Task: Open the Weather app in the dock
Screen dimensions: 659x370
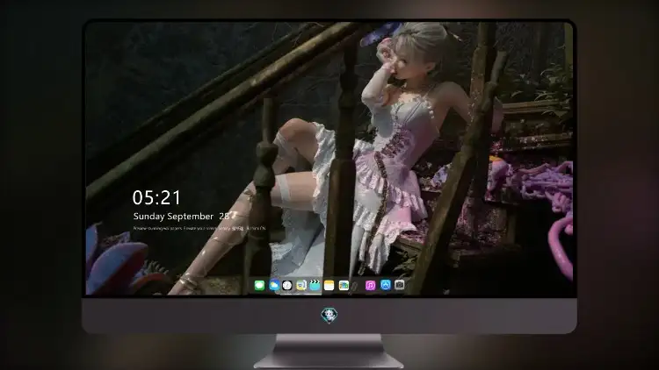Action: [273, 285]
